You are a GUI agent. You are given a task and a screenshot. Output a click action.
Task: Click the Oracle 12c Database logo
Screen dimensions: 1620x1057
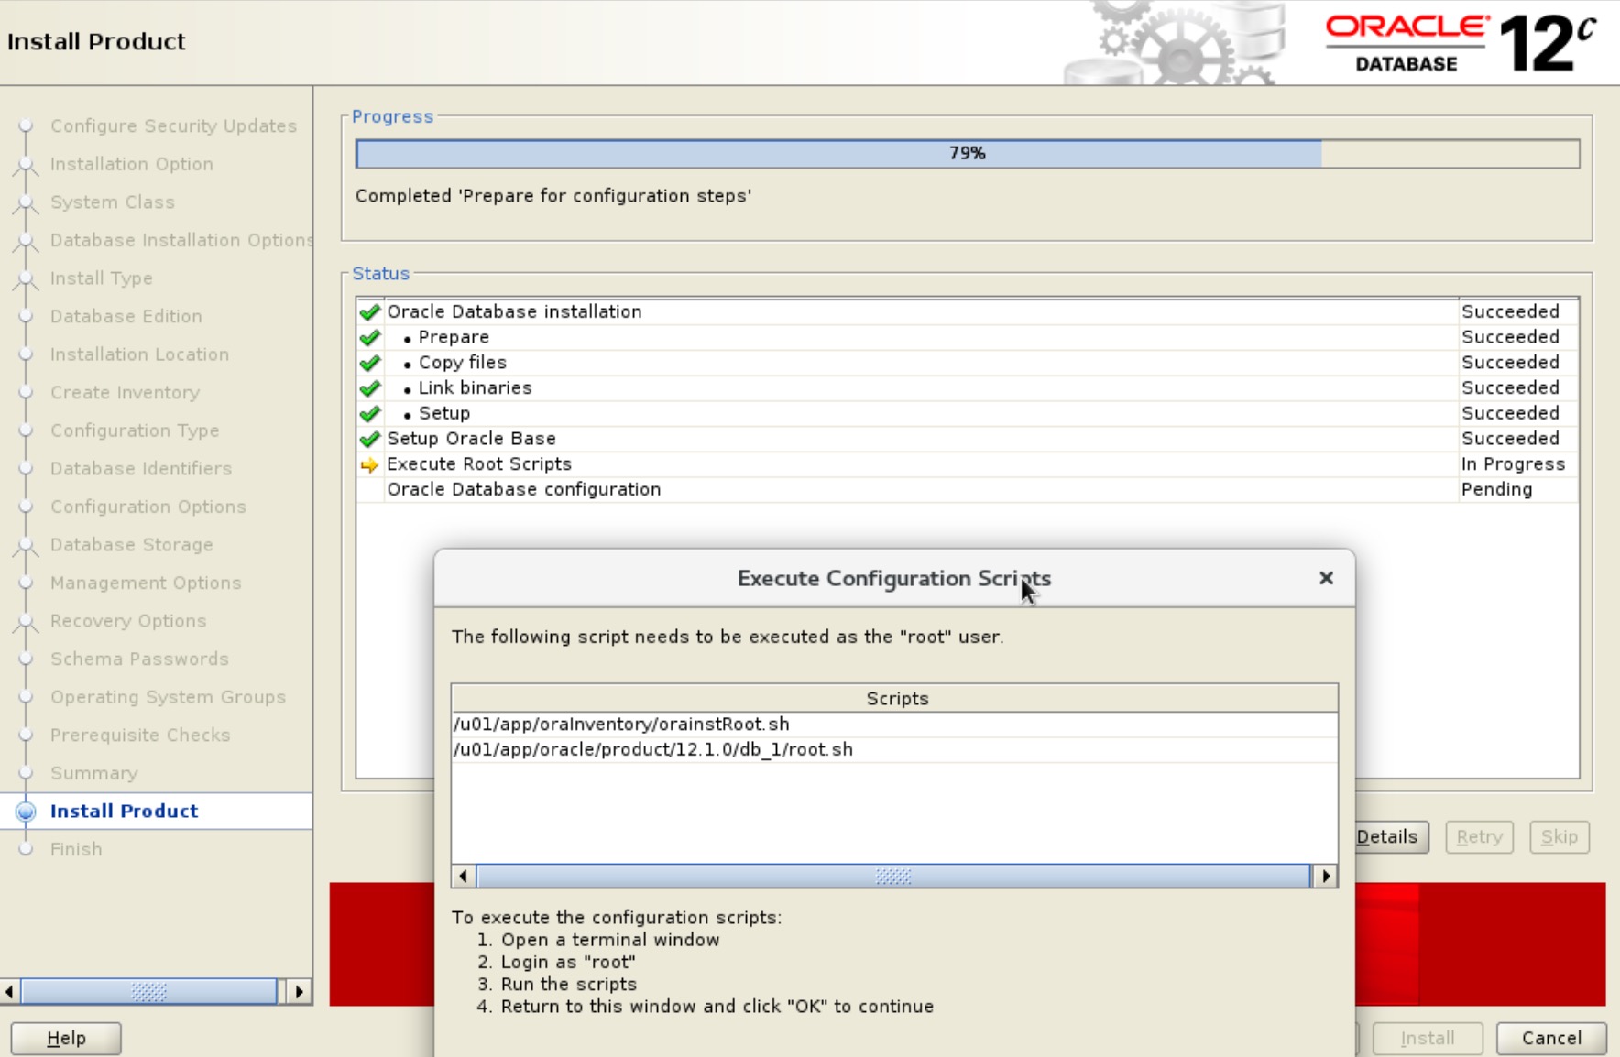pos(1461,43)
